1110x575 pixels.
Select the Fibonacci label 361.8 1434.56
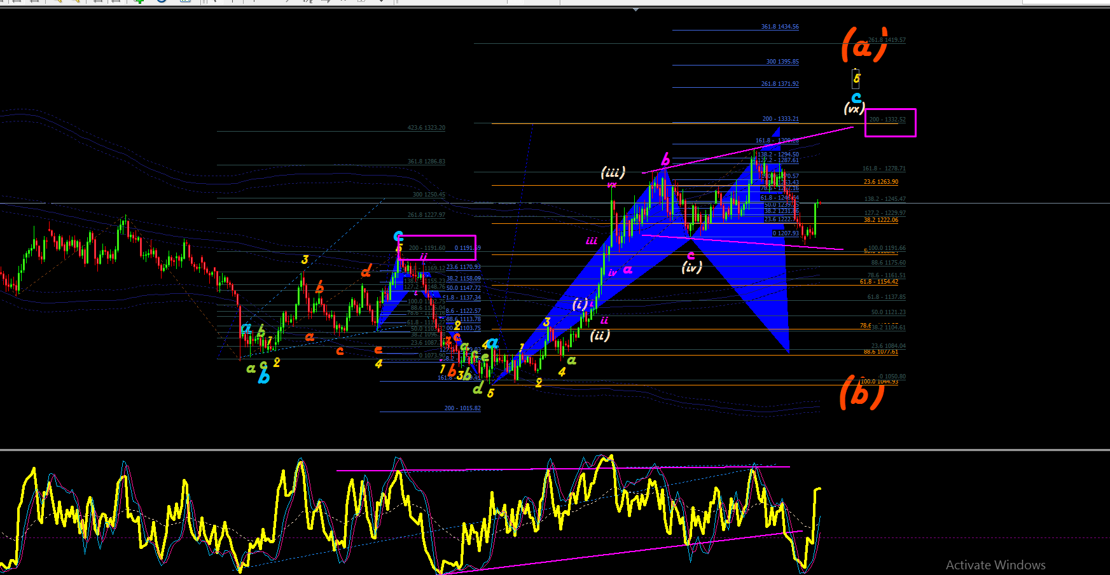(x=780, y=27)
